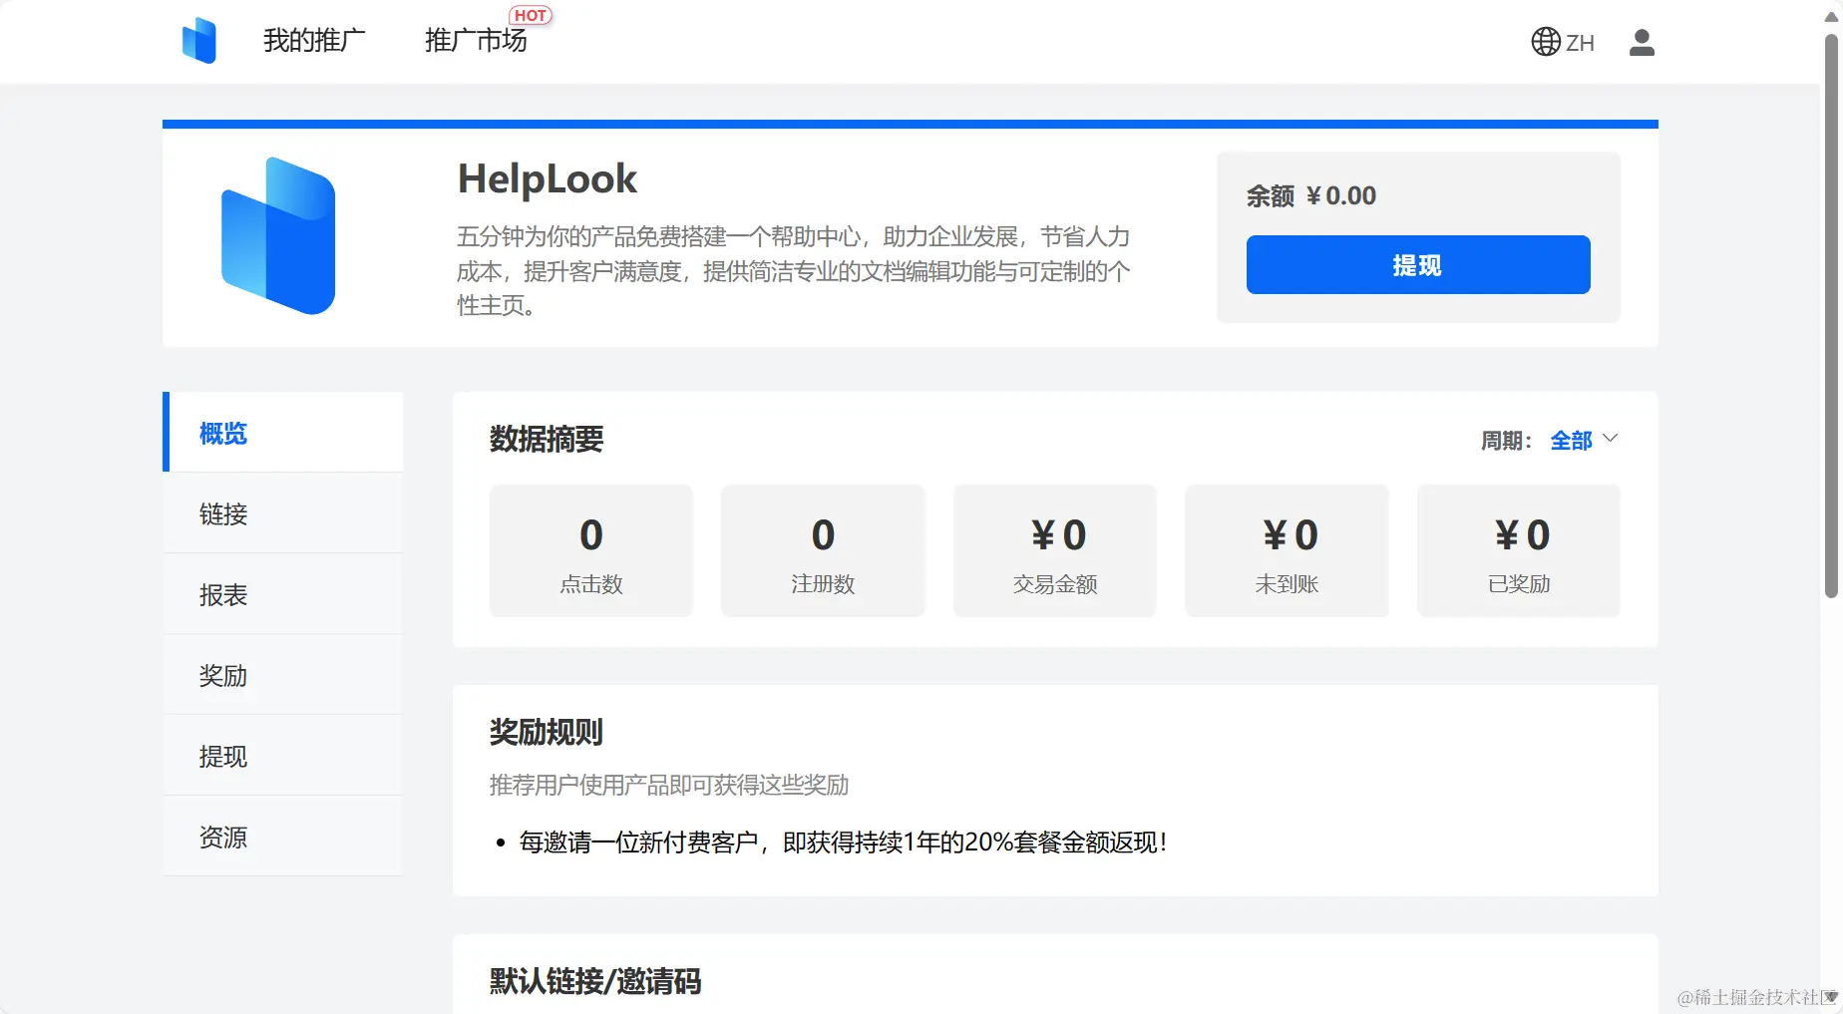Click the HOT badge on 推广市场
The image size is (1843, 1014).
pos(531,15)
